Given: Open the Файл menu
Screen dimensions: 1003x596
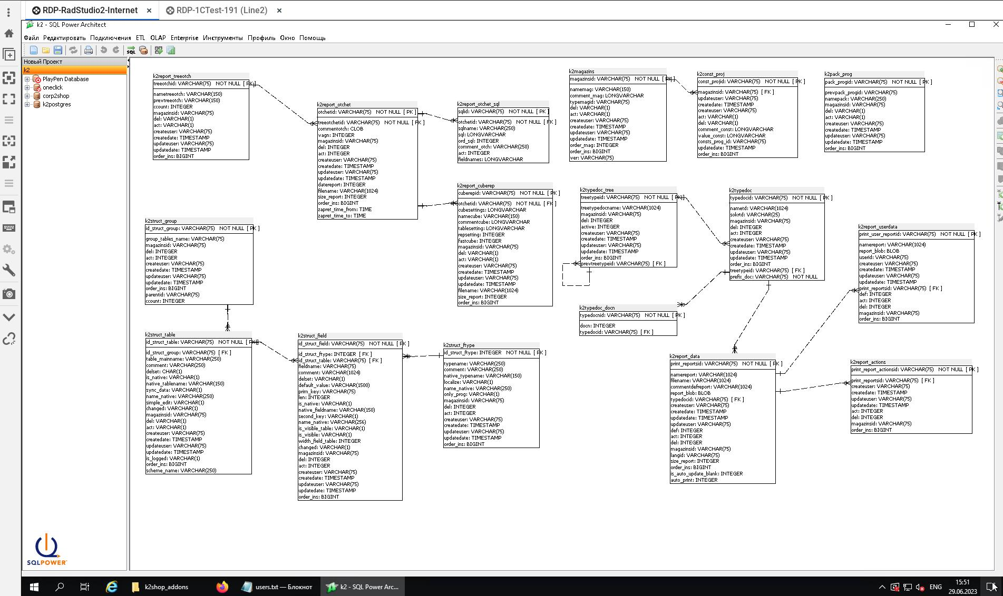Looking at the screenshot, I should click(31, 38).
